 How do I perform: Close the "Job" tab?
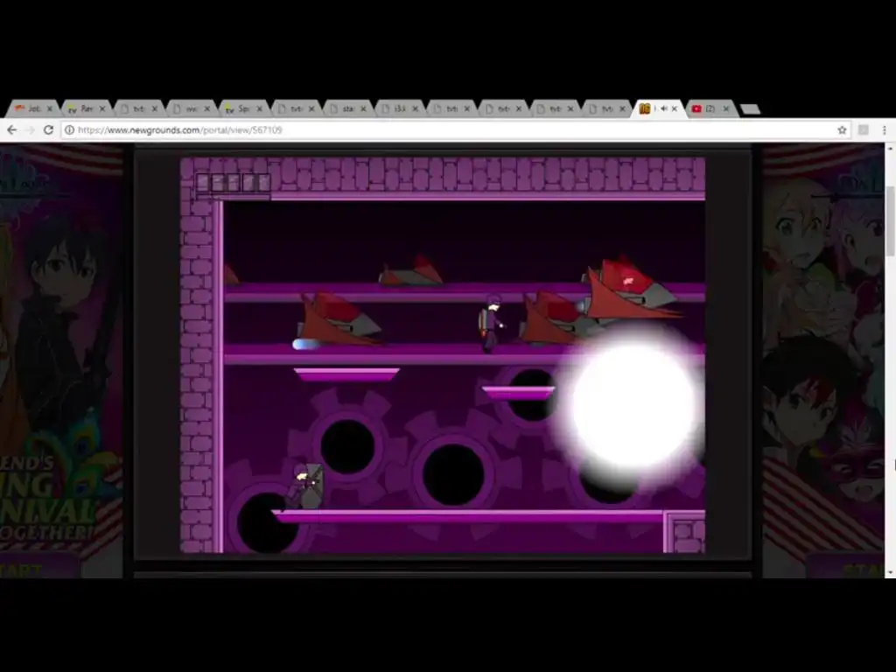[x=50, y=108]
